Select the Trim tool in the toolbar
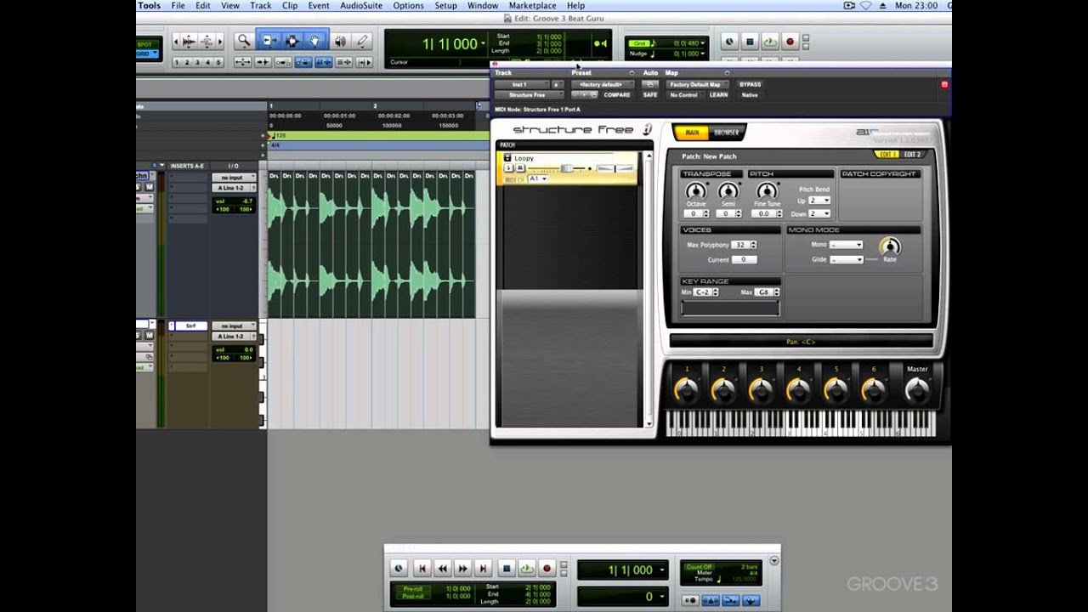This screenshot has width=1088, height=612. coord(270,40)
